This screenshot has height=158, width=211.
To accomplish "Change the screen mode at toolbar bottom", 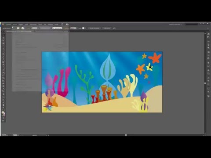I will tap(4, 121).
